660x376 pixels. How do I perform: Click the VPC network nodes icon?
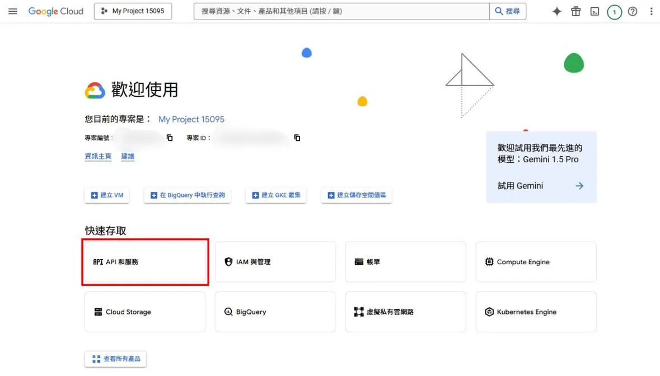tap(359, 312)
